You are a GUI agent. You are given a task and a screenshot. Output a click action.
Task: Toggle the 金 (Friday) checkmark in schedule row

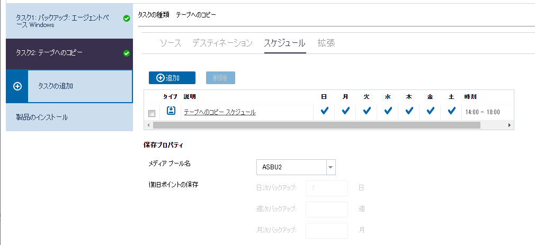(430, 111)
